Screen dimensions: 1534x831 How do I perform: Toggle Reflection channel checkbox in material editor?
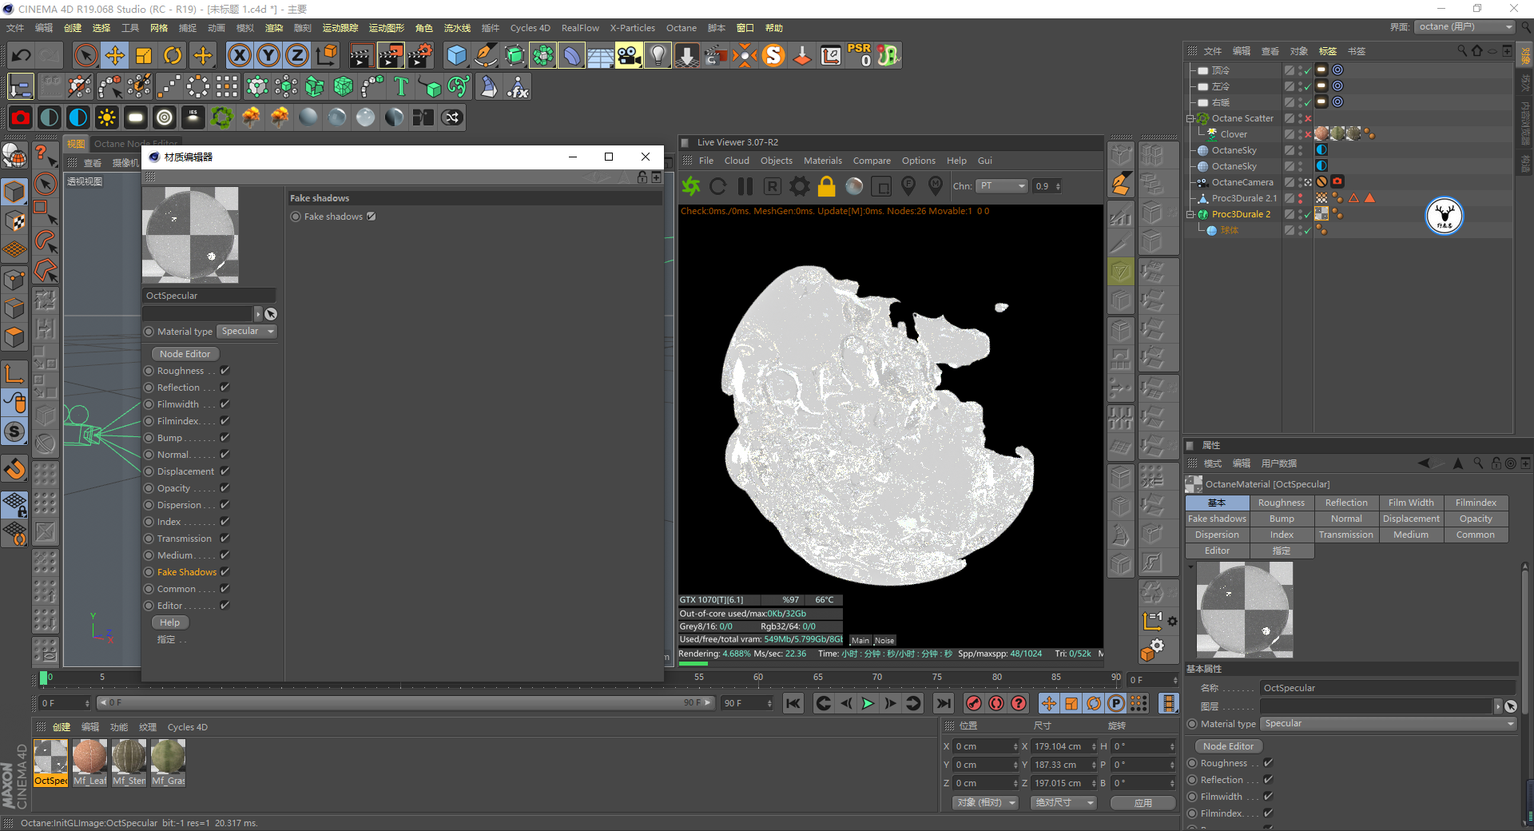tap(225, 387)
